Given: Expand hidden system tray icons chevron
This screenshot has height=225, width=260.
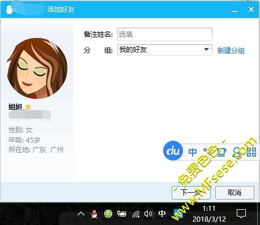Looking at the screenshot, I should 81,214.
